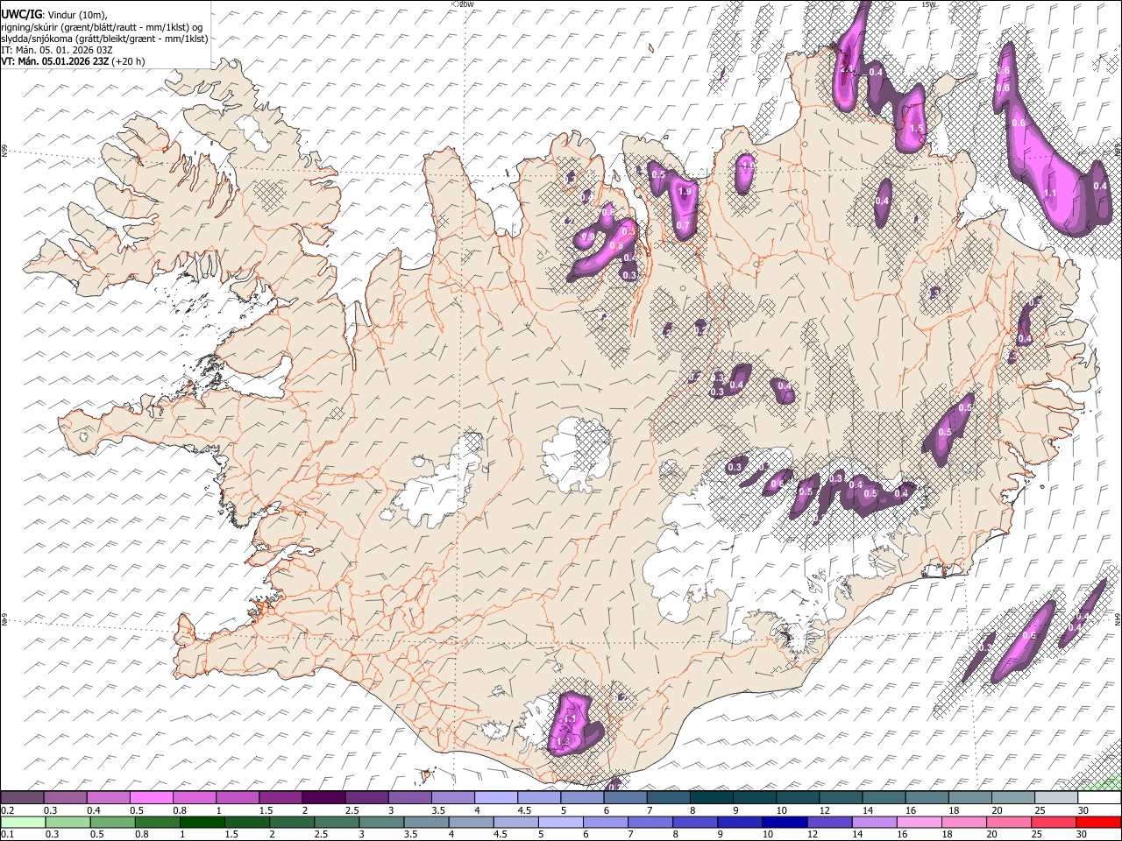The image size is (1122, 841).
Task: Click the '20W' longitude label at top
Action: [466, 4]
